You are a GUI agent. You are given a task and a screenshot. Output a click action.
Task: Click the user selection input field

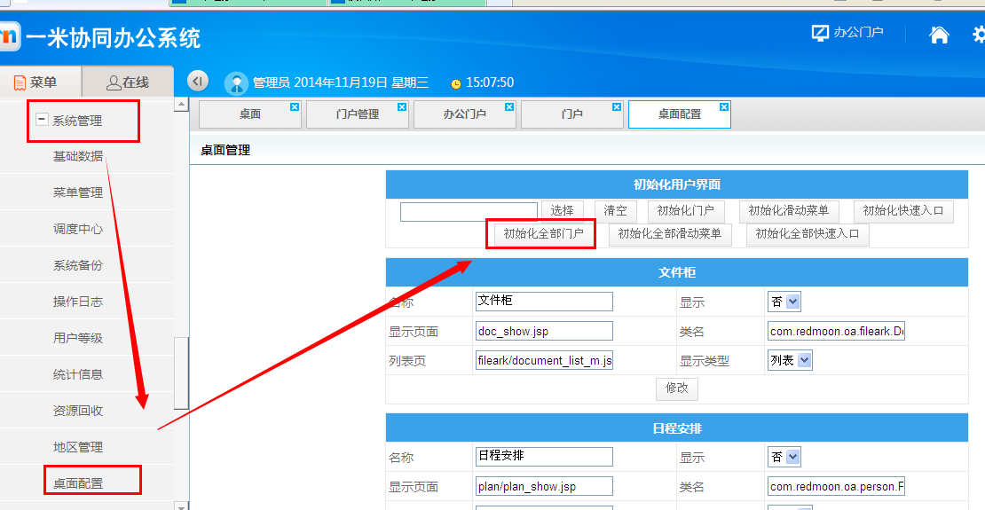(469, 212)
